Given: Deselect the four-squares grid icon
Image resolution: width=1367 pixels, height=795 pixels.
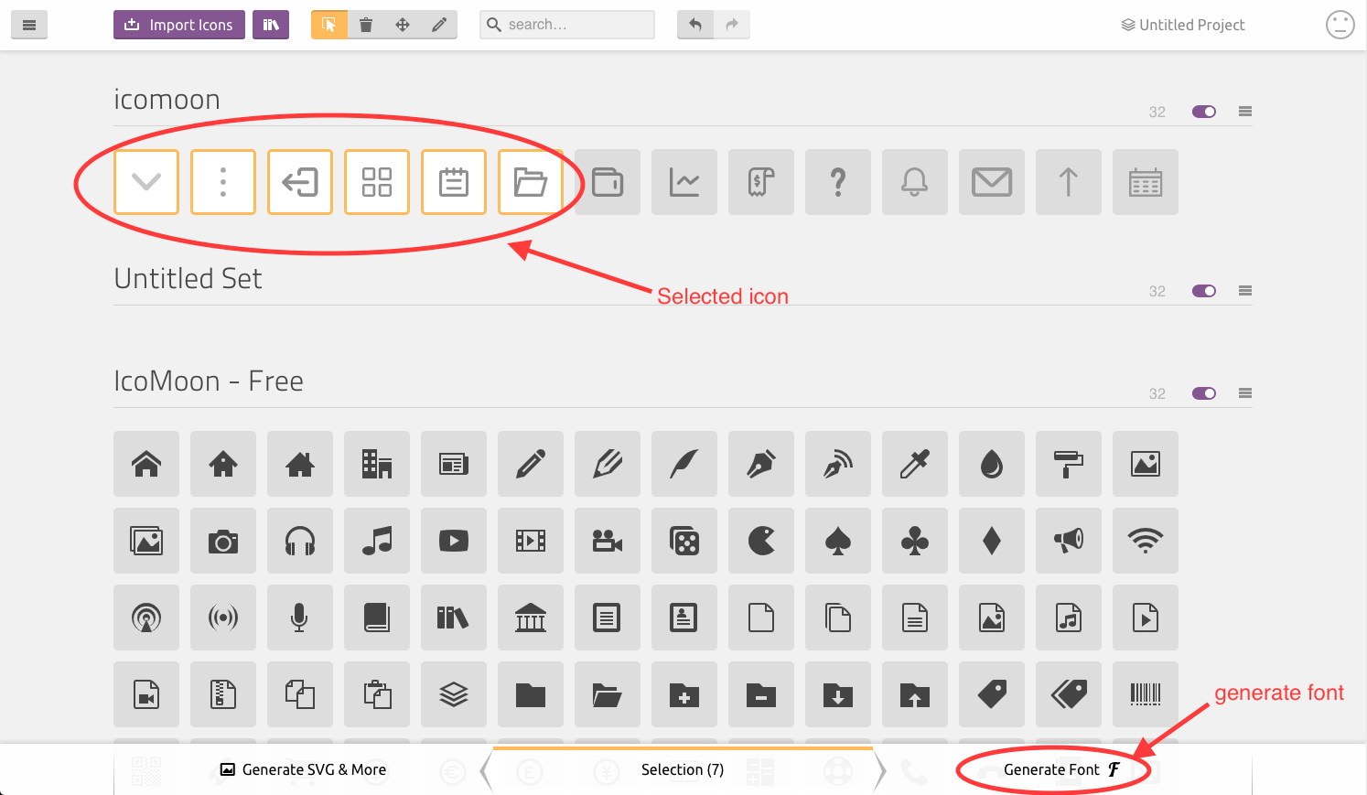Looking at the screenshot, I should (x=377, y=182).
